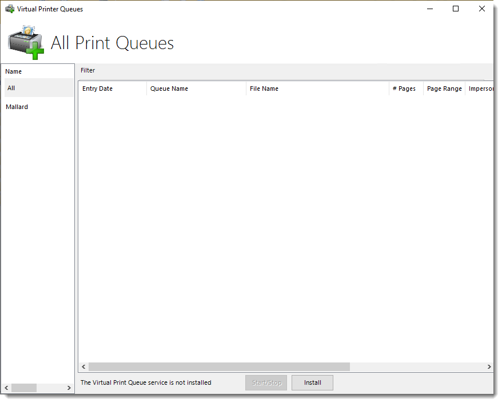
Task: Maximize the Virtual Printer Queues window
Action: 456,9
